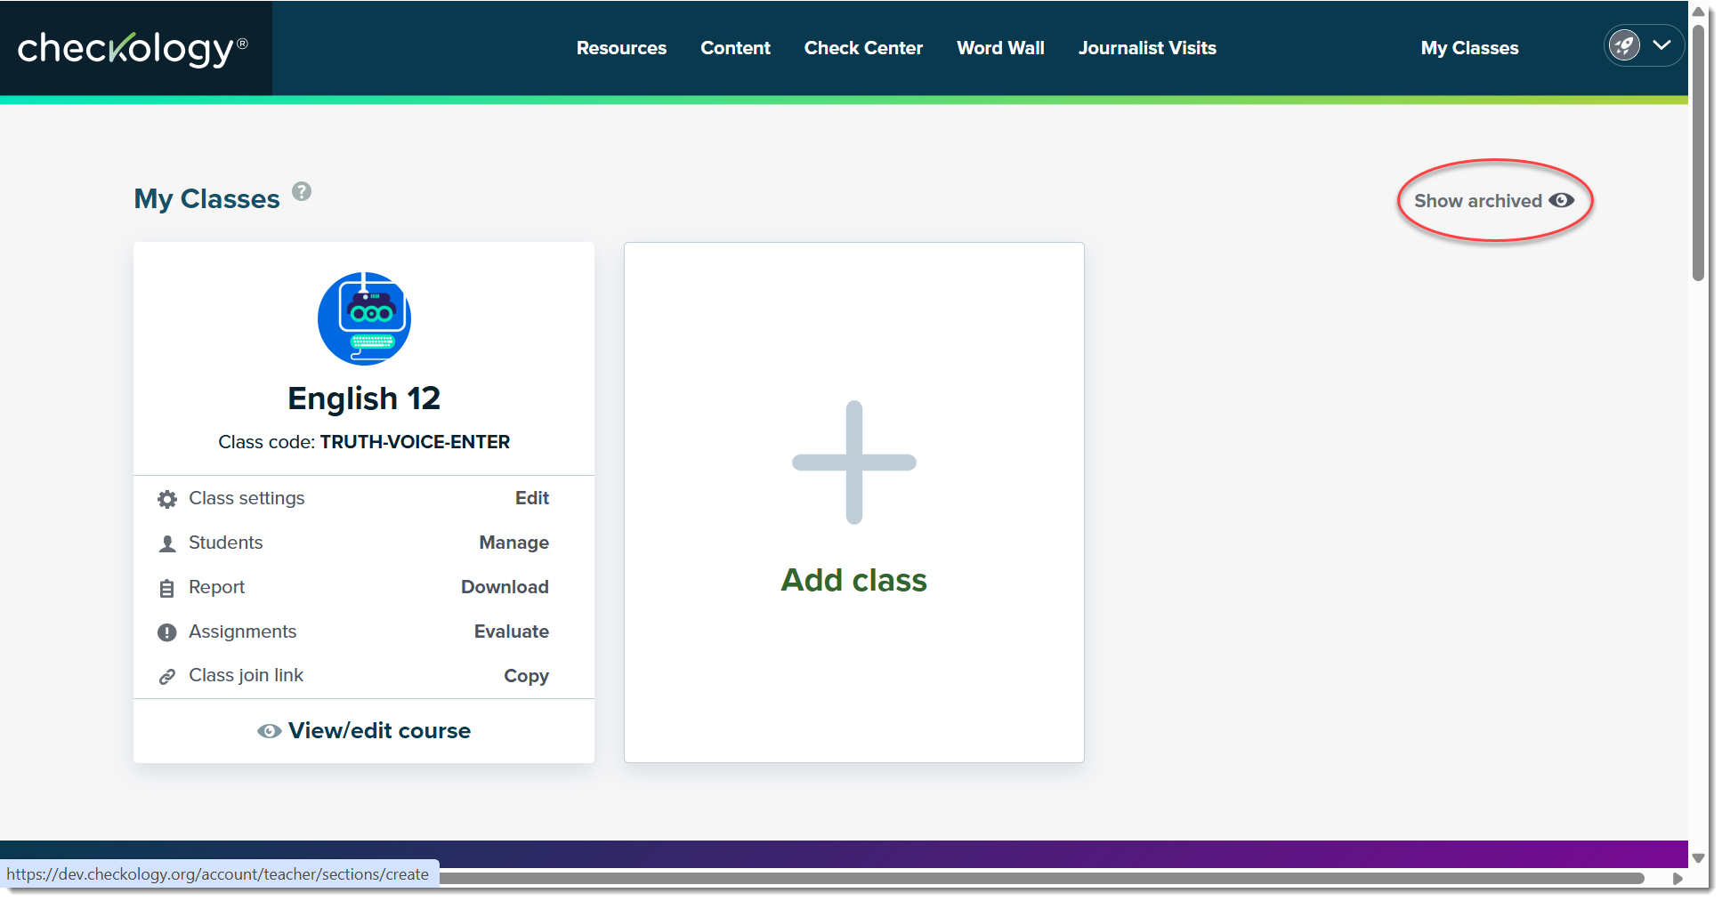Image resolution: width=1722 pixels, height=901 pixels.
Task: Click the scroll down arrow
Action: coord(1698,858)
